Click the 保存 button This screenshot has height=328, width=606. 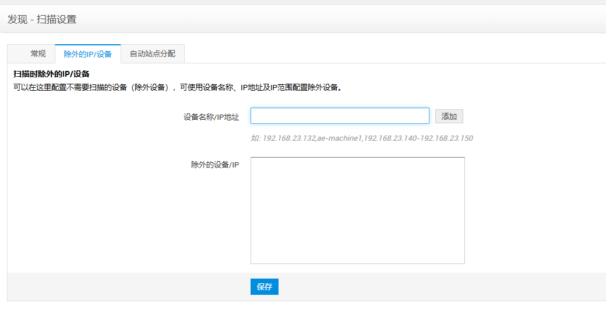pos(265,287)
